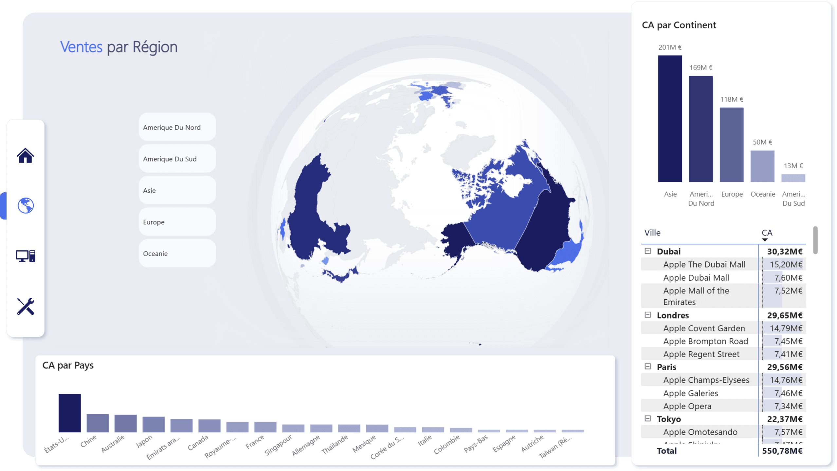Select the Australie bar in country chart
The height and width of the screenshot is (471, 837).
(x=126, y=424)
